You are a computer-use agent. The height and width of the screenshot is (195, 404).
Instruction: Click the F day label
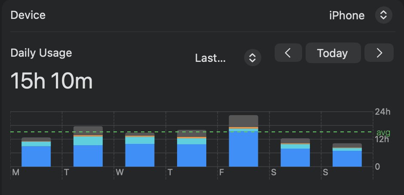point(222,172)
